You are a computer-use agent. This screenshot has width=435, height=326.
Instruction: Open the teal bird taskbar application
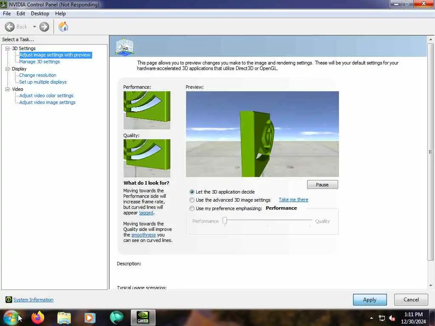[x=116, y=318]
